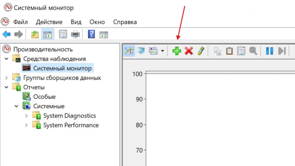Image resolution: width=295 pixels, height=166 pixels.
Task: Click the Copy Properties icon
Action: click(x=217, y=51)
